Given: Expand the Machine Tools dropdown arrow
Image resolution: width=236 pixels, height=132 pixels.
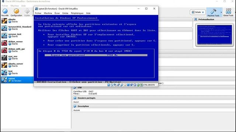Looking at the screenshot, I should [221, 12].
